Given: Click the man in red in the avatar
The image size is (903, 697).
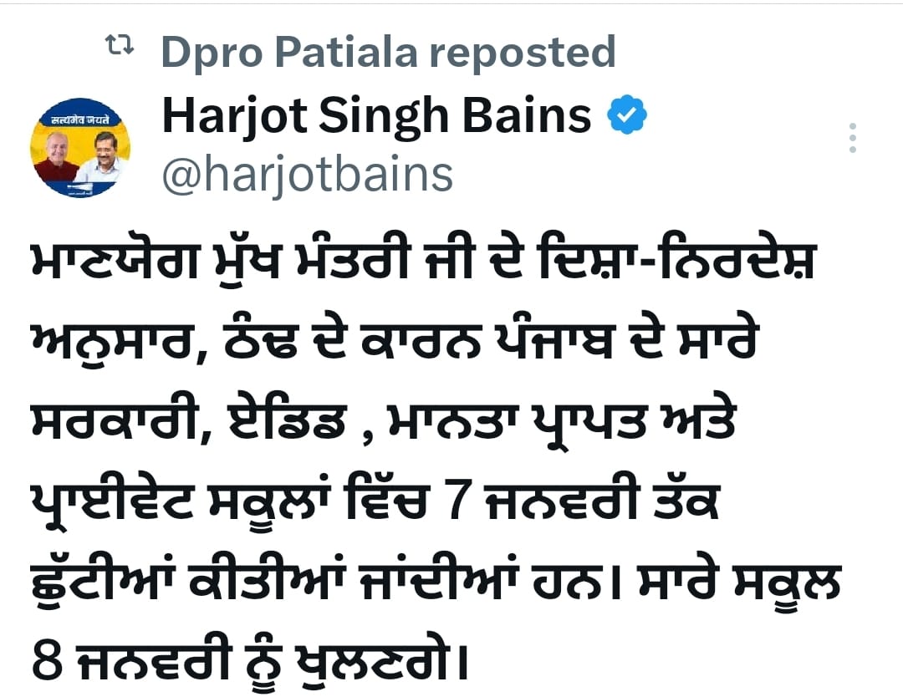Looking at the screenshot, I should click(x=57, y=156).
